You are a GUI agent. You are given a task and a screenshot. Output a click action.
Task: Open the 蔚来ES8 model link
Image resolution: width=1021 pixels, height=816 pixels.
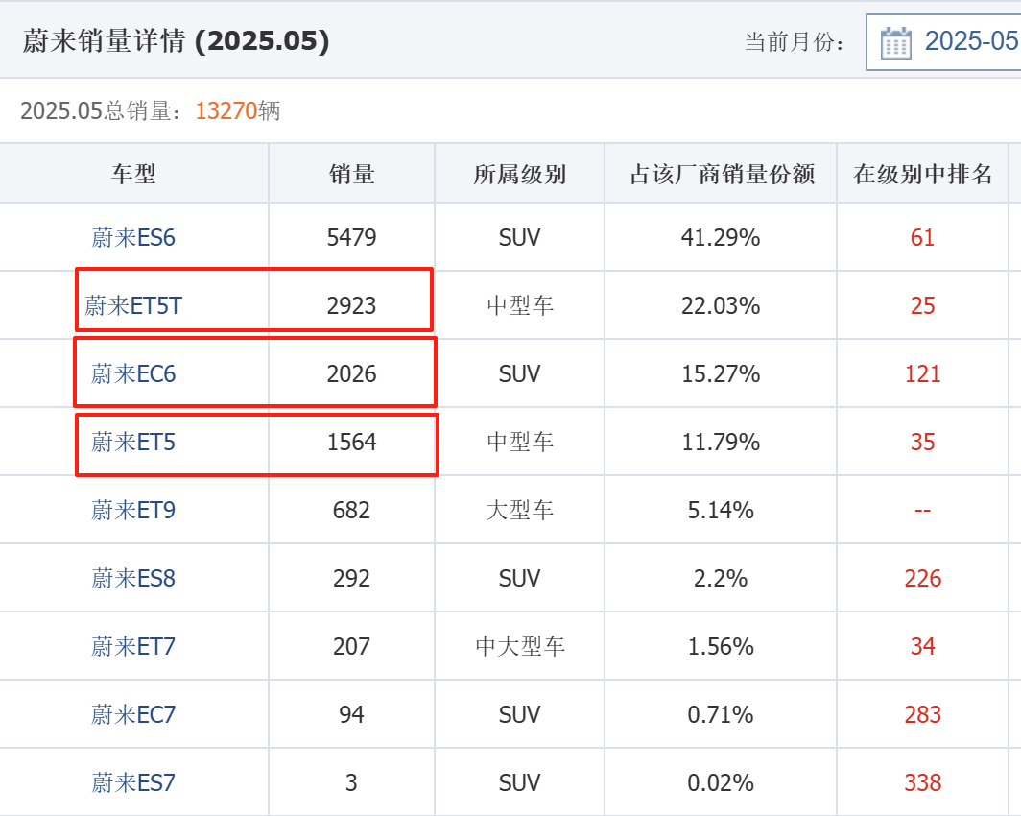click(x=133, y=578)
